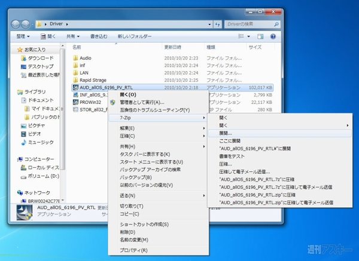
Task: Click the Back navigation arrow button
Action: pos(16,24)
